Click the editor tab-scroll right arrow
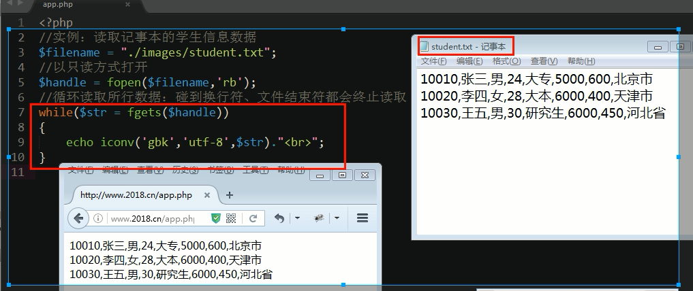The height and width of the screenshot is (291, 693). tap(20, 3)
